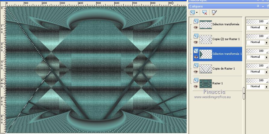
Task: Select highlighted layer name Sélection transformée 1
Action: [x=227, y=54]
